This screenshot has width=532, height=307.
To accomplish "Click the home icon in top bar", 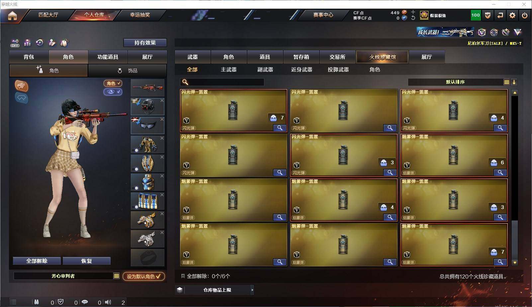I will click(x=12, y=15).
